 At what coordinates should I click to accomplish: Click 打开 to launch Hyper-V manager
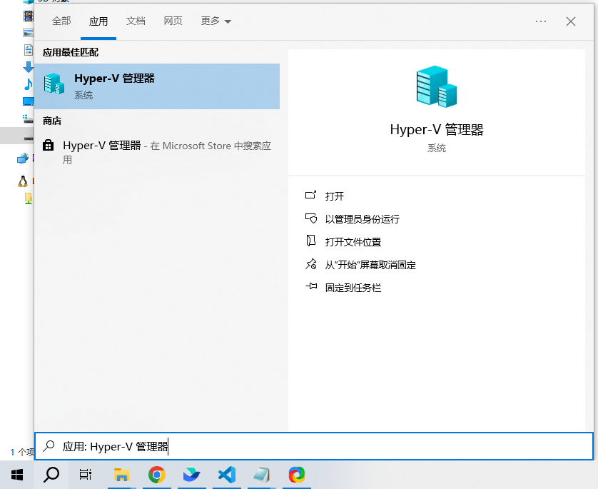coord(335,196)
